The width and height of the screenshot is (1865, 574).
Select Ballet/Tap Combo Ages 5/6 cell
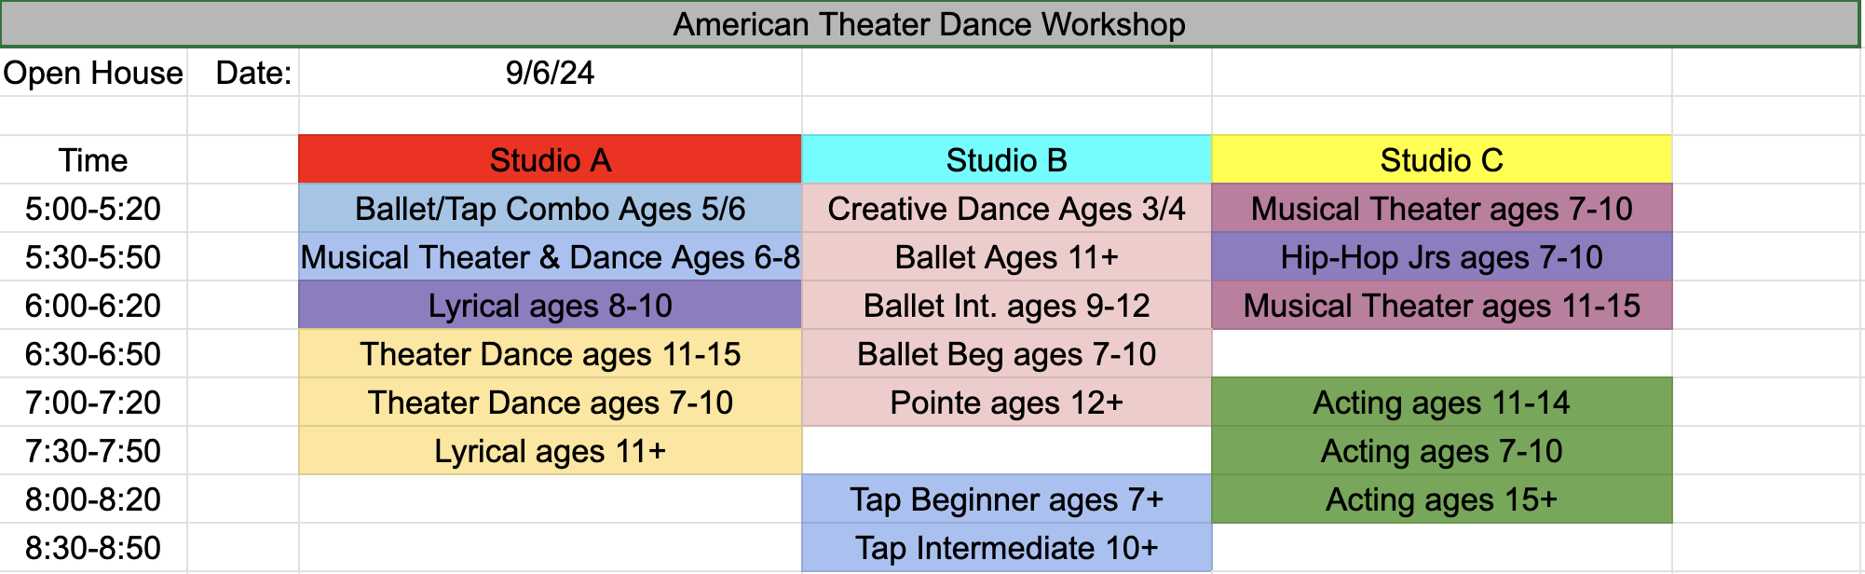click(x=550, y=208)
